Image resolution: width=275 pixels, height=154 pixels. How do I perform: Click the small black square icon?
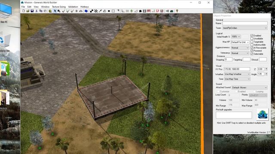109,11
